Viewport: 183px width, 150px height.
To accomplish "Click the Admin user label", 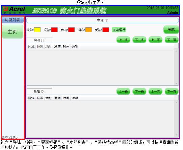I will pos(173,12).
